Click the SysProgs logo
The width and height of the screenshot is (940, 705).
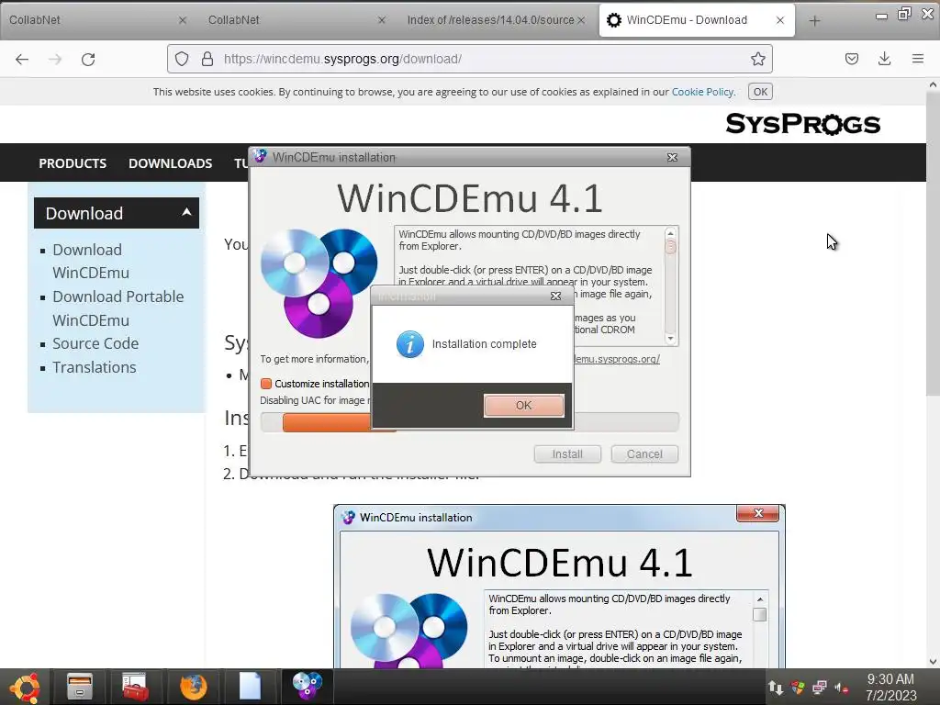802,124
